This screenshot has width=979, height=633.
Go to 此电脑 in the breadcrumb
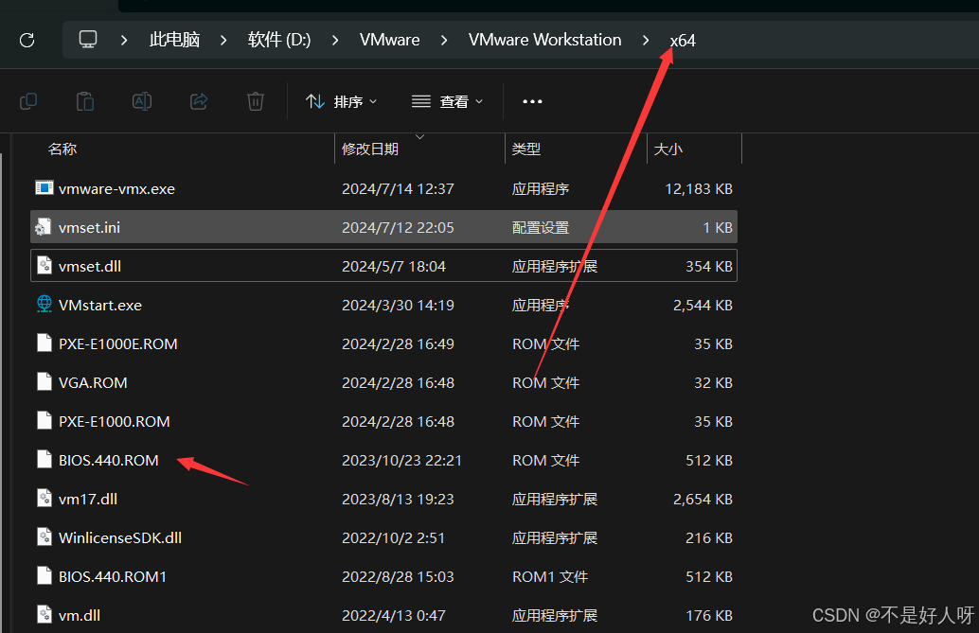pos(174,40)
